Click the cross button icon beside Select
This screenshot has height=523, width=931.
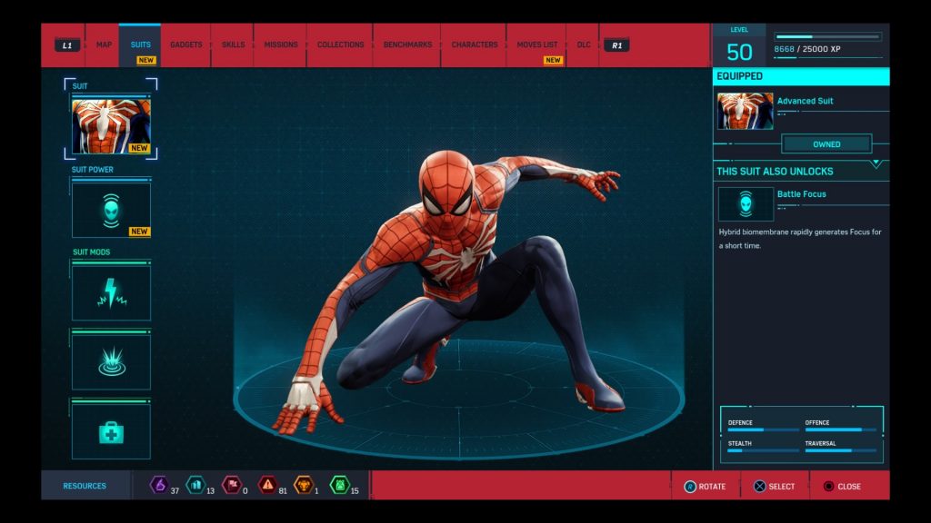[x=759, y=487]
